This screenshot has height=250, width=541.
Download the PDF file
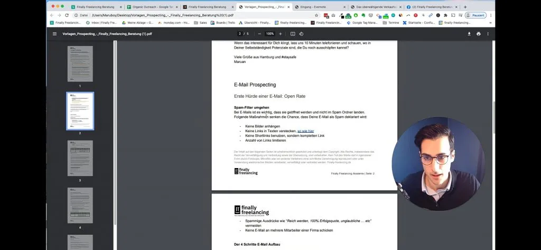469,34
